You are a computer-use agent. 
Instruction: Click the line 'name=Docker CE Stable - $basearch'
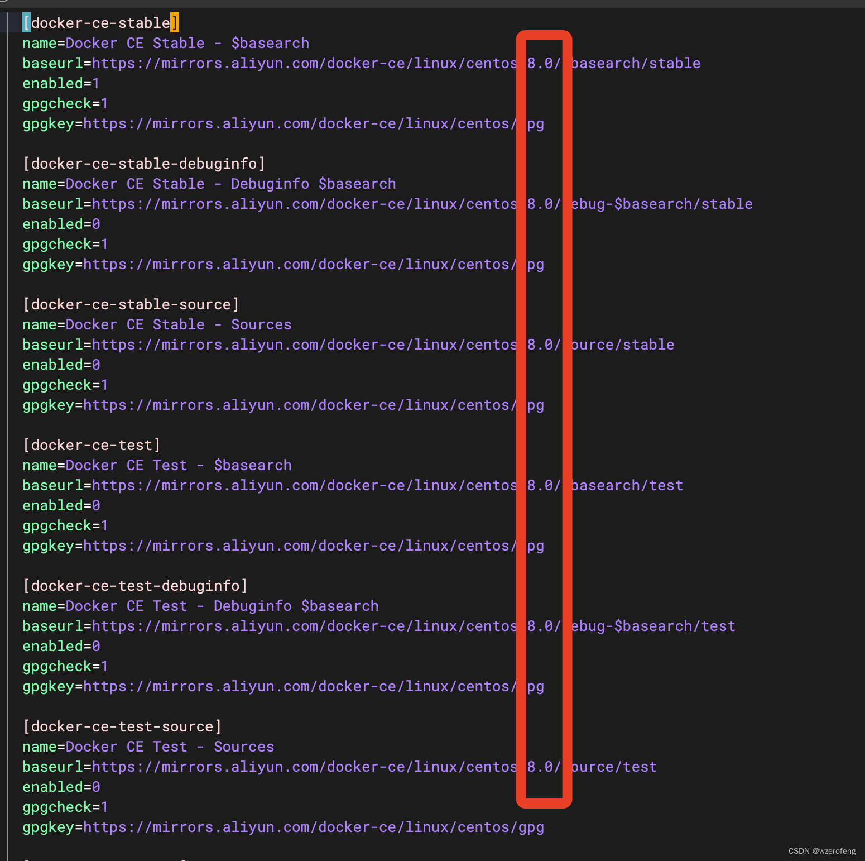(x=166, y=43)
